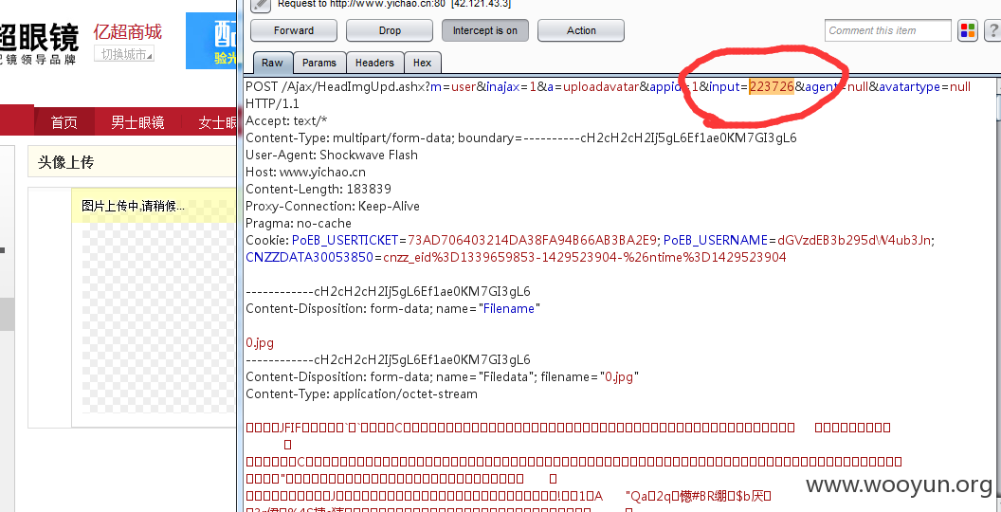The width and height of the screenshot is (1001, 512).
Task: Toggle the Intercept is on button
Action: pos(485,30)
